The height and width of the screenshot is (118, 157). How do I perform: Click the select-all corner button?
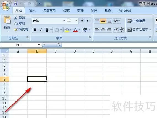(4, 51)
